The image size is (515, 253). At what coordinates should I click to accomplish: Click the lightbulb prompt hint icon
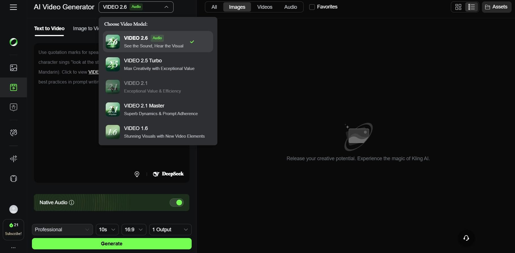pyautogui.click(x=137, y=174)
